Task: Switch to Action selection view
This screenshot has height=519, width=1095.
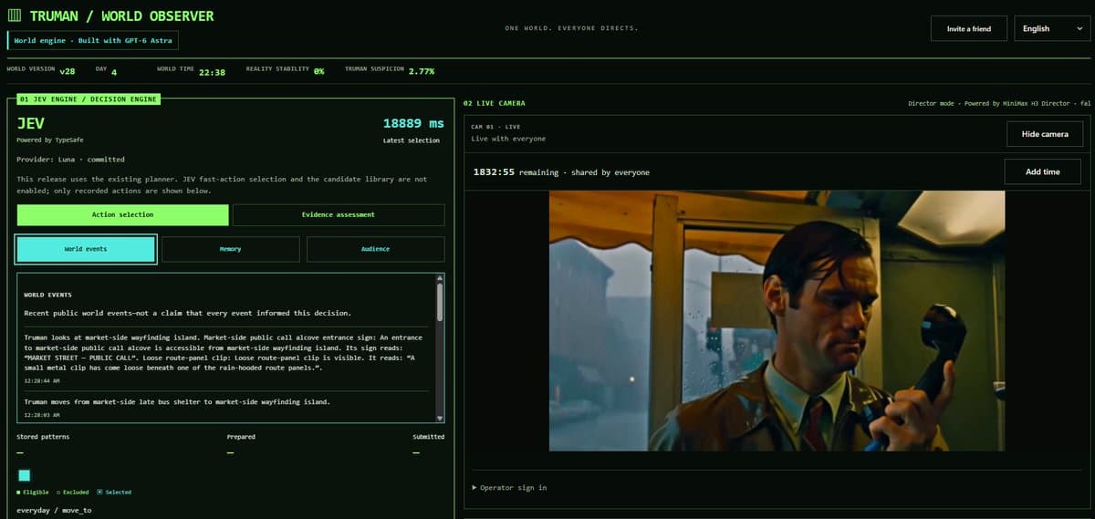Action: pos(122,214)
